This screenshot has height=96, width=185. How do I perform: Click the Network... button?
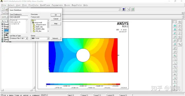coord(56,38)
